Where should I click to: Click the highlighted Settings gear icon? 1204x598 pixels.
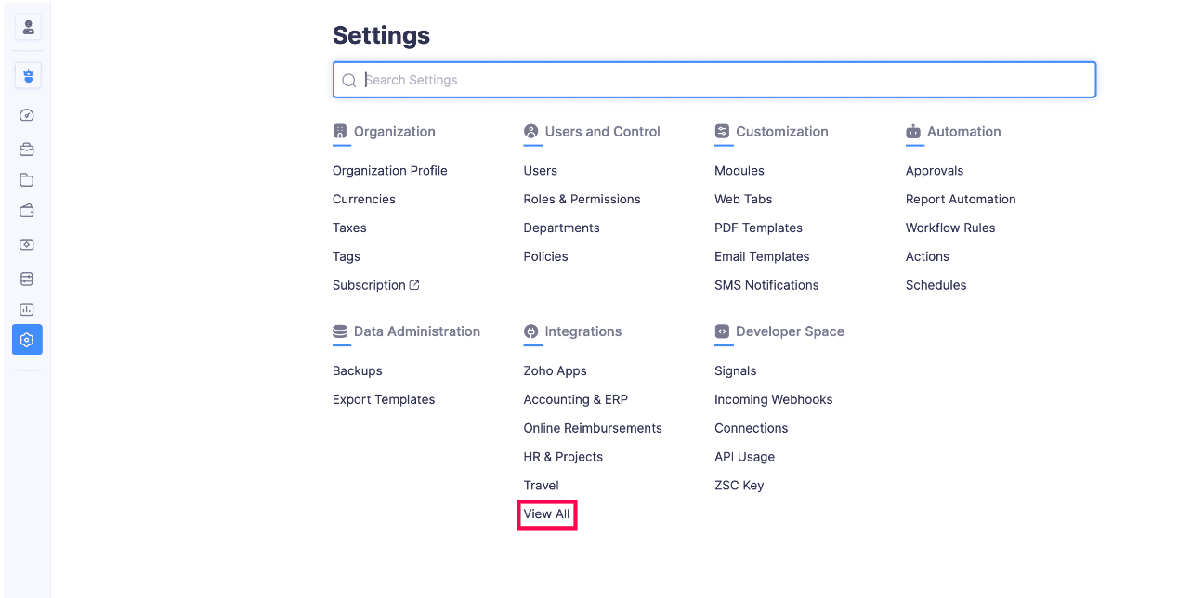[27, 339]
